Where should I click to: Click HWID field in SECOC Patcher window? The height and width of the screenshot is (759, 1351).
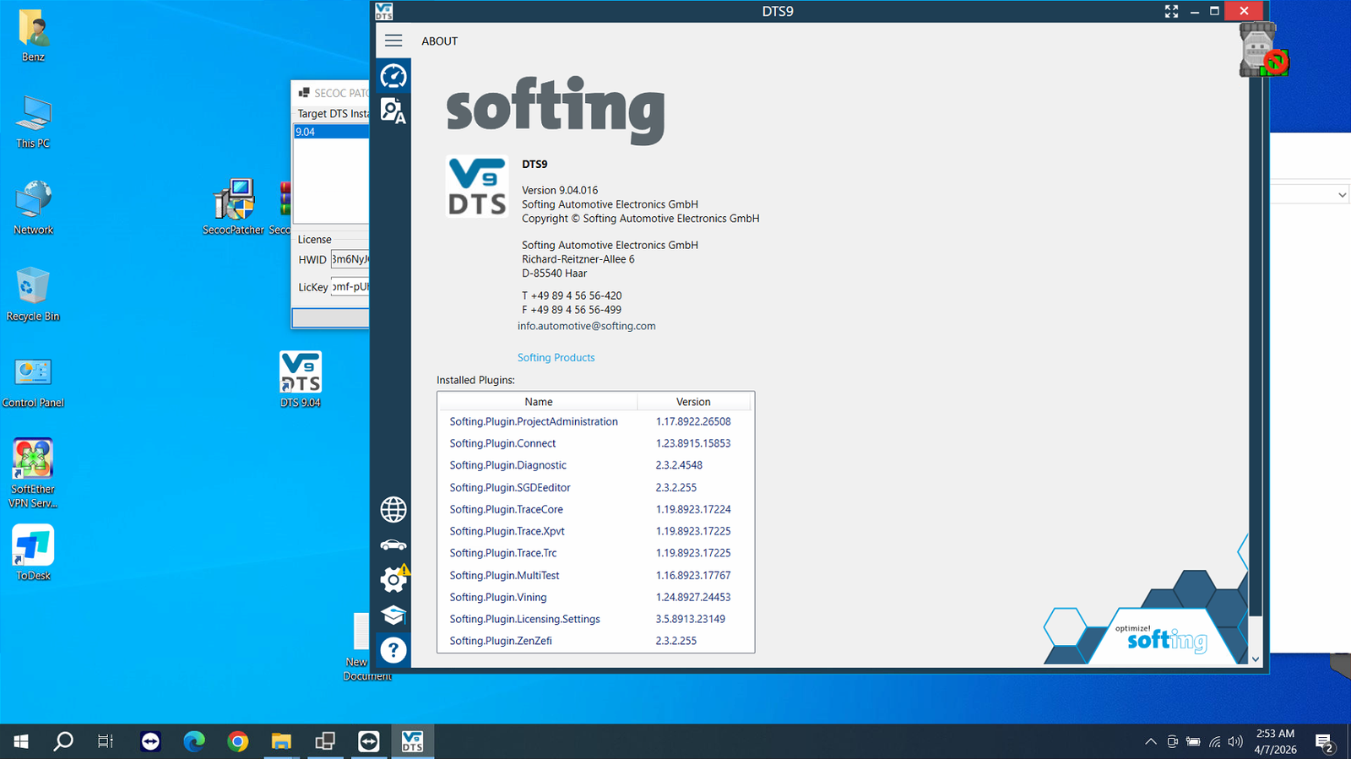(x=350, y=259)
